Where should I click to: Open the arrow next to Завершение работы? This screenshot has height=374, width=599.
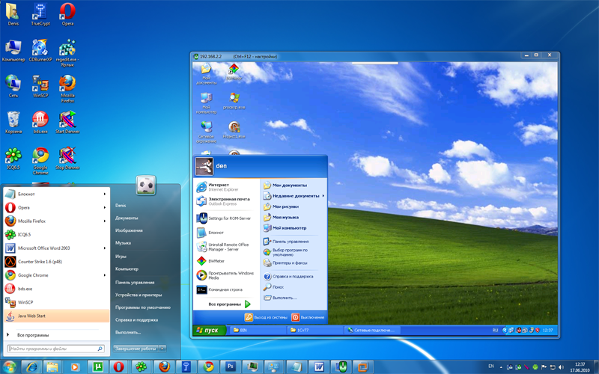pyautogui.click(x=162, y=349)
